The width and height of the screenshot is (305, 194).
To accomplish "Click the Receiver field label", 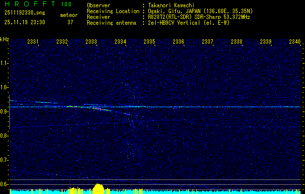I will (98, 17).
